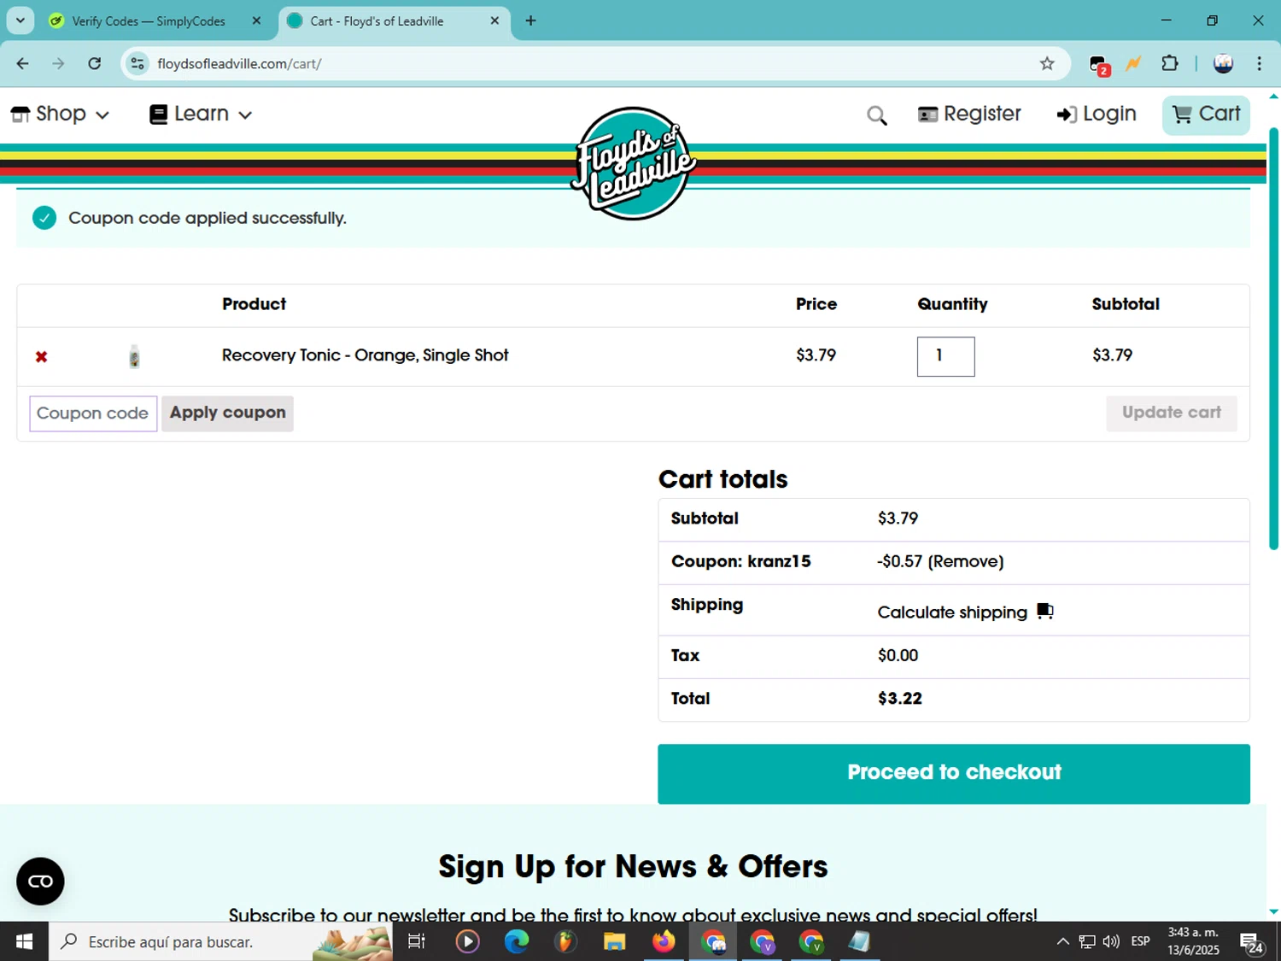Select the Cart - Floyd's of Leadville tab
1281x961 pixels.
[377, 21]
